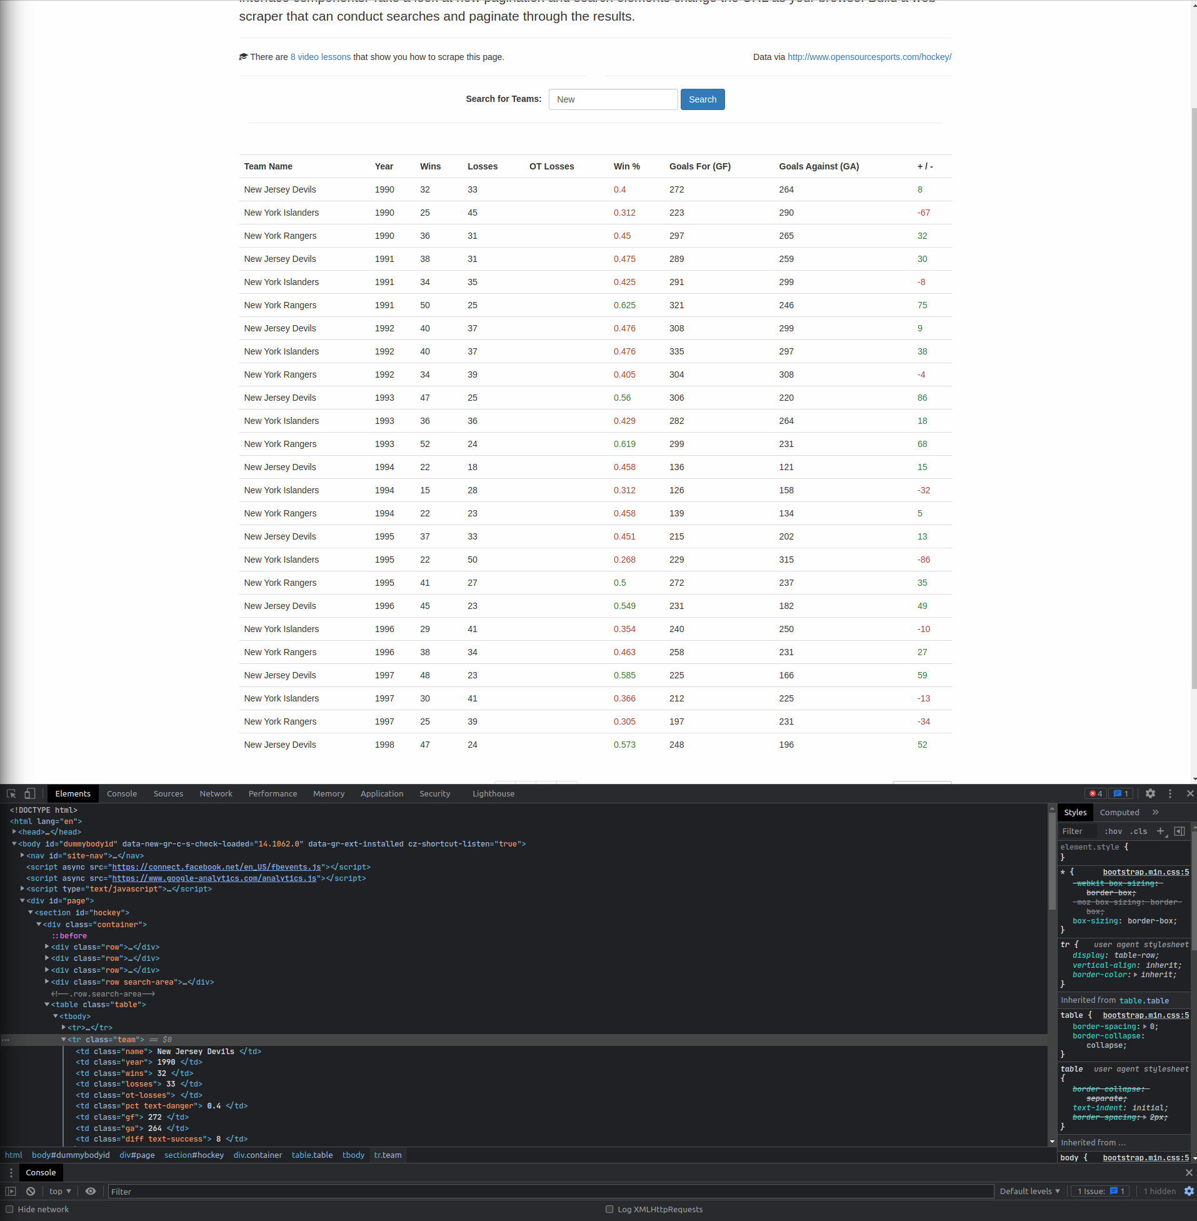
Task: Add a new style rule with the plus icon
Action: pos(1161,831)
